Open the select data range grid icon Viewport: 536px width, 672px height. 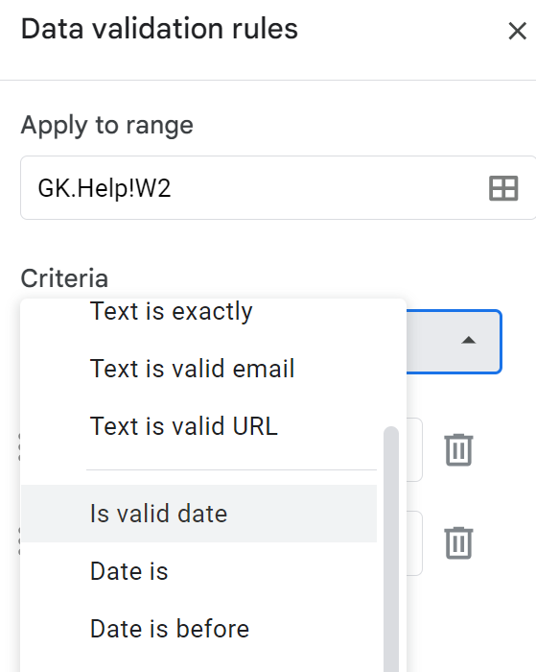pyautogui.click(x=503, y=188)
